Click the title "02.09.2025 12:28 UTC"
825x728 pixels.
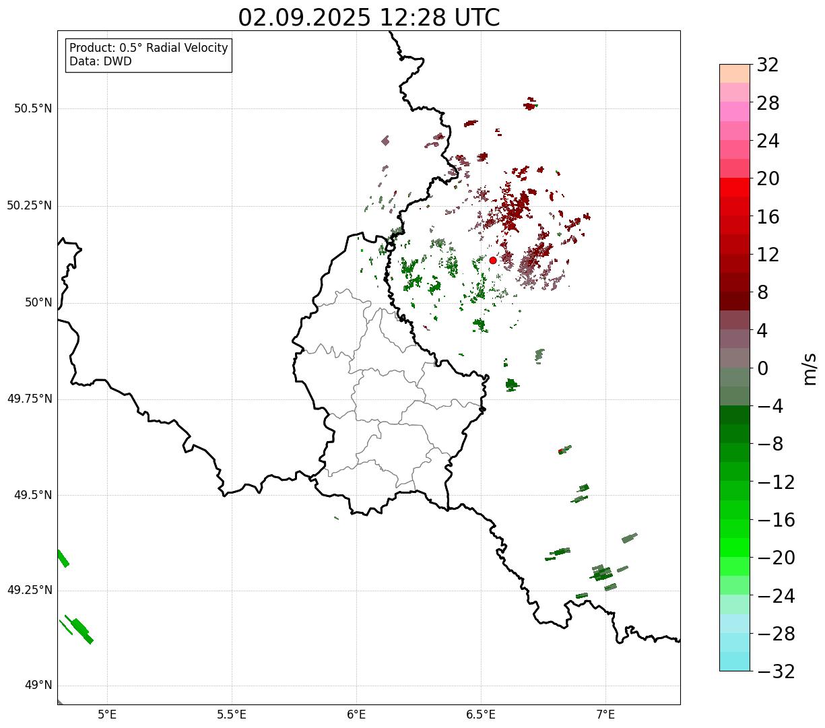[x=369, y=18]
